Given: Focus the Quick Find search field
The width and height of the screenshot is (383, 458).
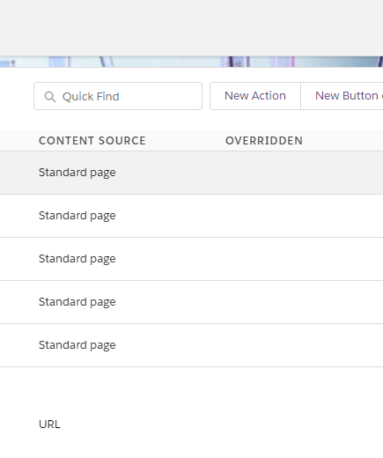Looking at the screenshot, I should click(118, 96).
